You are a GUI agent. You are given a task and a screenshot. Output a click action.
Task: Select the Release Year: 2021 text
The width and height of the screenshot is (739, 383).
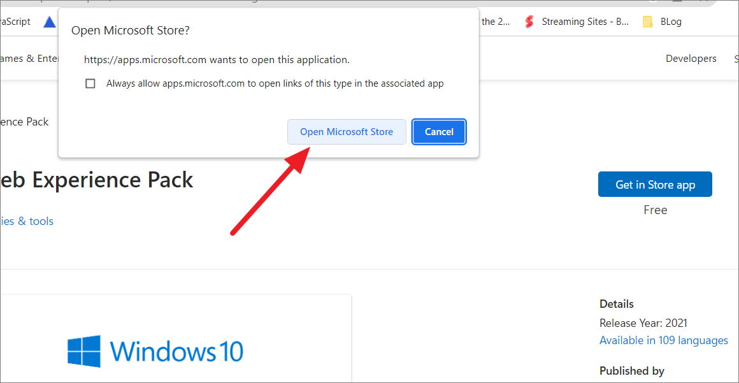click(x=643, y=323)
